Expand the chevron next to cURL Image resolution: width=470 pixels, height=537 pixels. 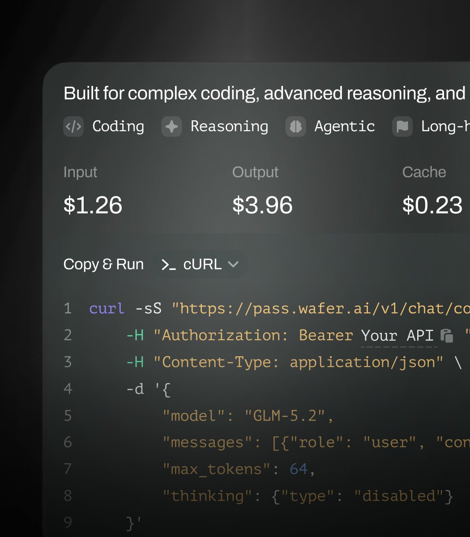(x=233, y=264)
